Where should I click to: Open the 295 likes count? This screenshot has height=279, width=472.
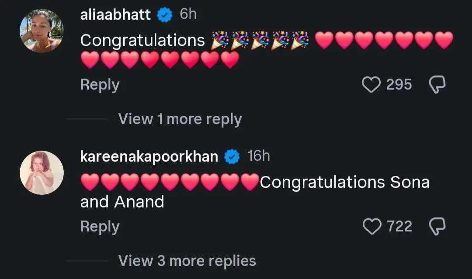(x=399, y=84)
